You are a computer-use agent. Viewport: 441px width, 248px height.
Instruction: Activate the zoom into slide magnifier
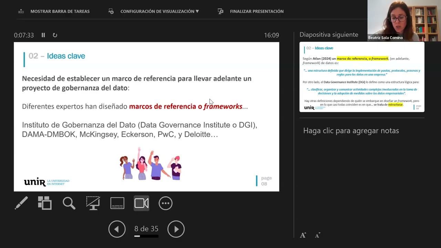tap(69, 203)
